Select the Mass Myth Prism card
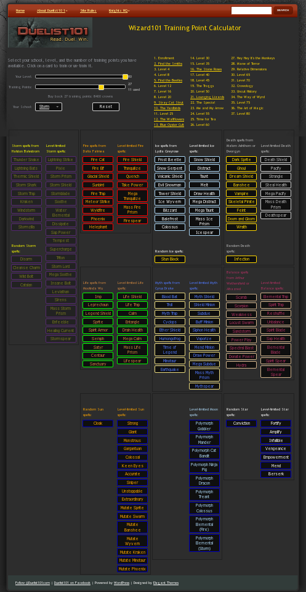This screenshot has width=306, height=592. point(204,375)
